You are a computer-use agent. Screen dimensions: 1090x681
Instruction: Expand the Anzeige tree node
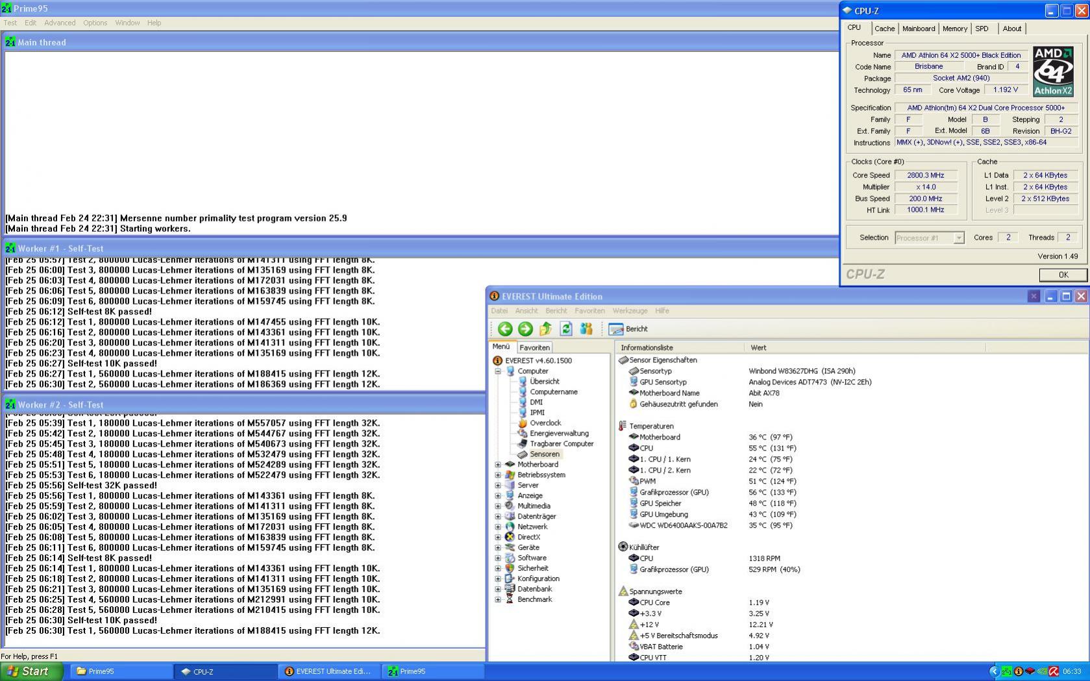point(498,496)
